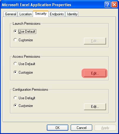Click the Access Permissions Edit button
The width and height of the screenshot is (119, 134).
point(95,73)
